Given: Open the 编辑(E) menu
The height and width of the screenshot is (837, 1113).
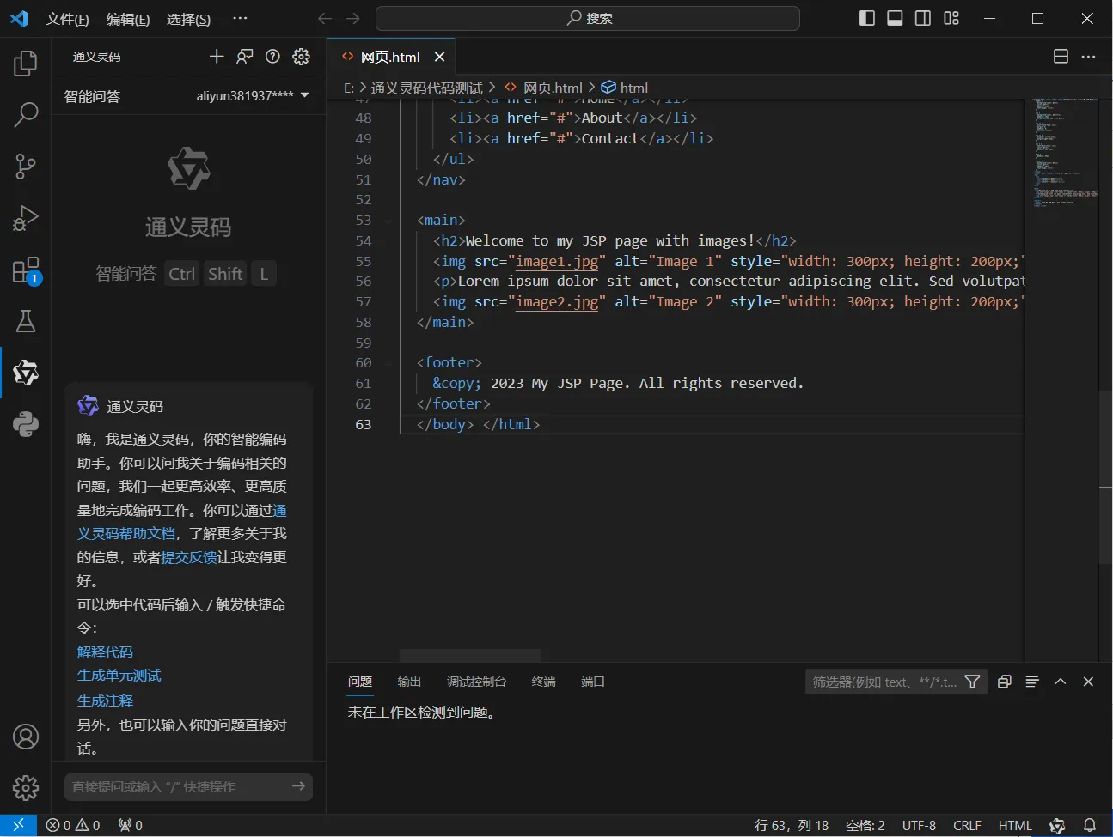Looking at the screenshot, I should click(x=128, y=19).
